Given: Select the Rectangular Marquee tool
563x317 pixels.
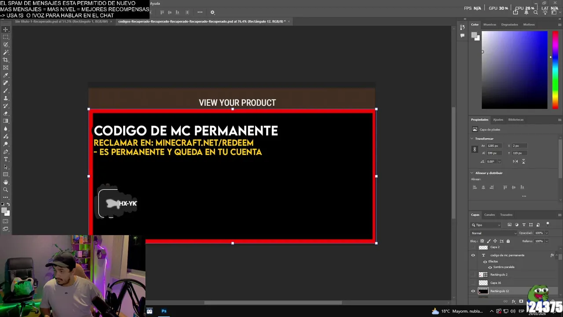Looking at the screenshot, I should [x=6, y=37].
